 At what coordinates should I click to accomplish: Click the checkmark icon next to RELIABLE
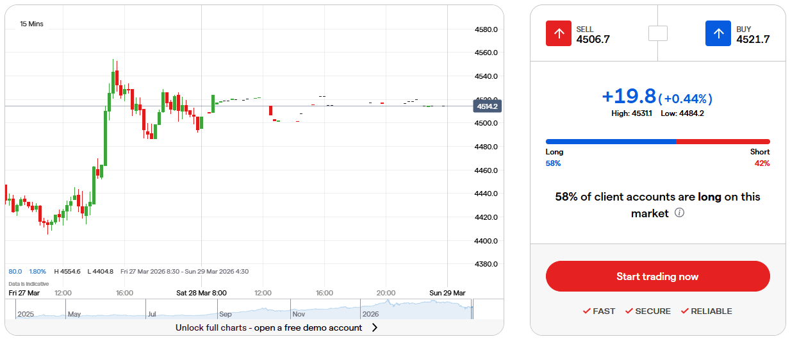coord(684,311)
